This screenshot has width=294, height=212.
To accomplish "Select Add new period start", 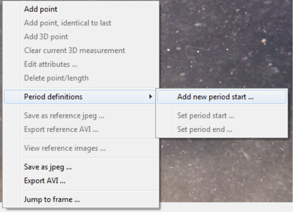I will (215, 97).
